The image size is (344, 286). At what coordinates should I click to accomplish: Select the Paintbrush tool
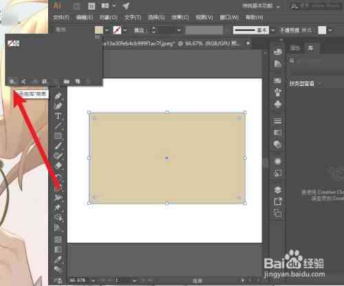58,146
